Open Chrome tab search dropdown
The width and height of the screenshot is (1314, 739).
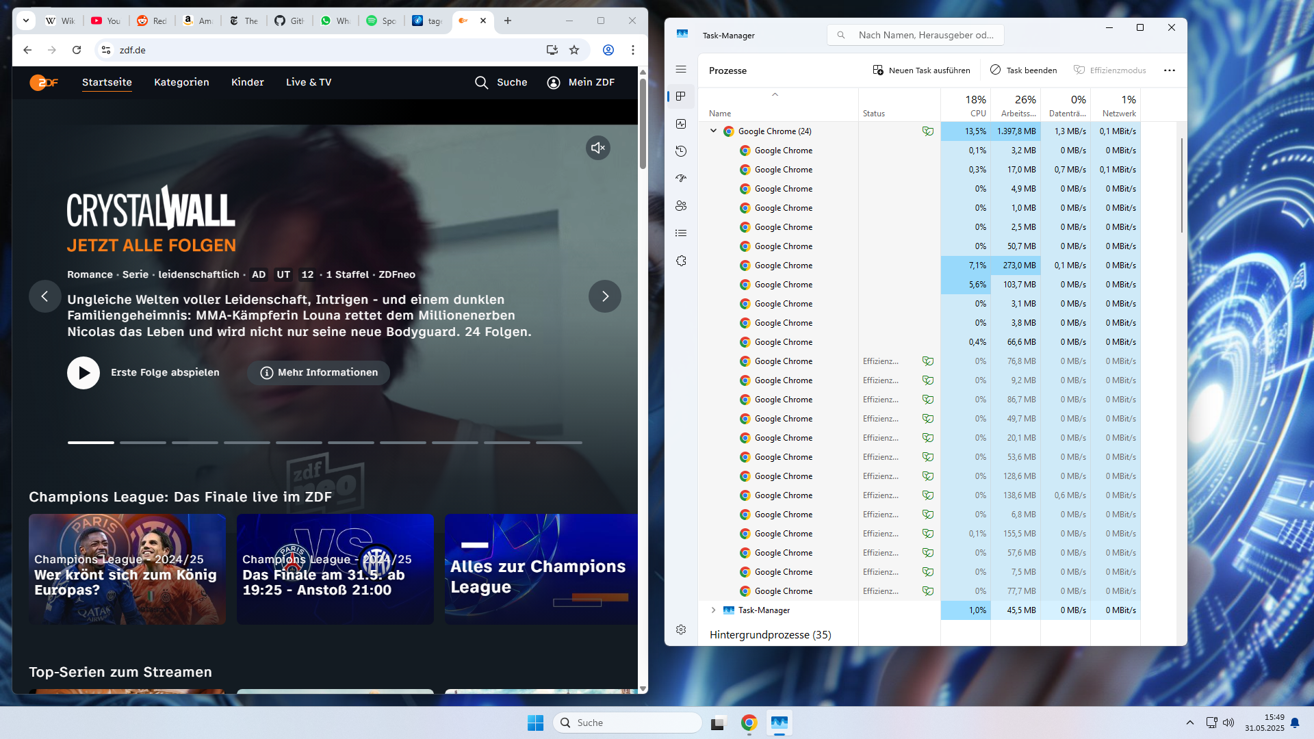pos(26,21)
